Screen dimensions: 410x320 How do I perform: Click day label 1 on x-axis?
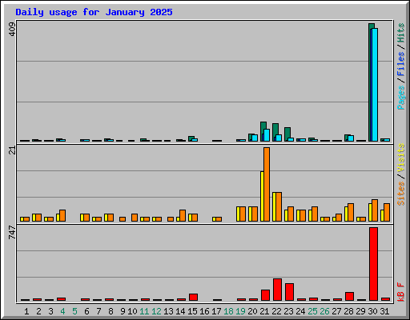point(26,311)
